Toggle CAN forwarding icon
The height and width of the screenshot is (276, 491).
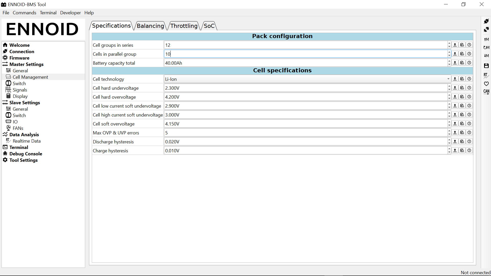pos(486,91)
